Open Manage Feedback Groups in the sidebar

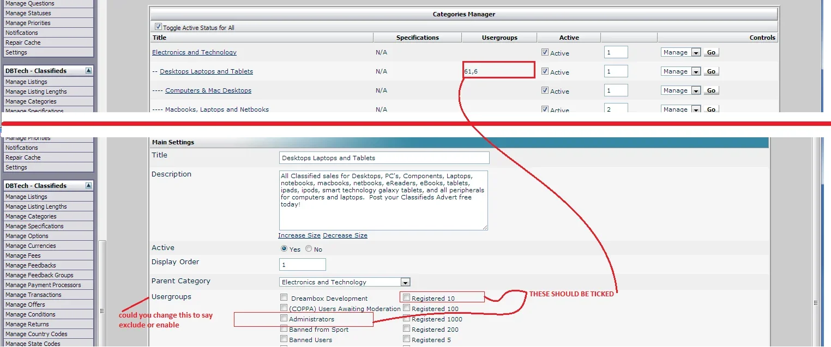tap(39, 275)
